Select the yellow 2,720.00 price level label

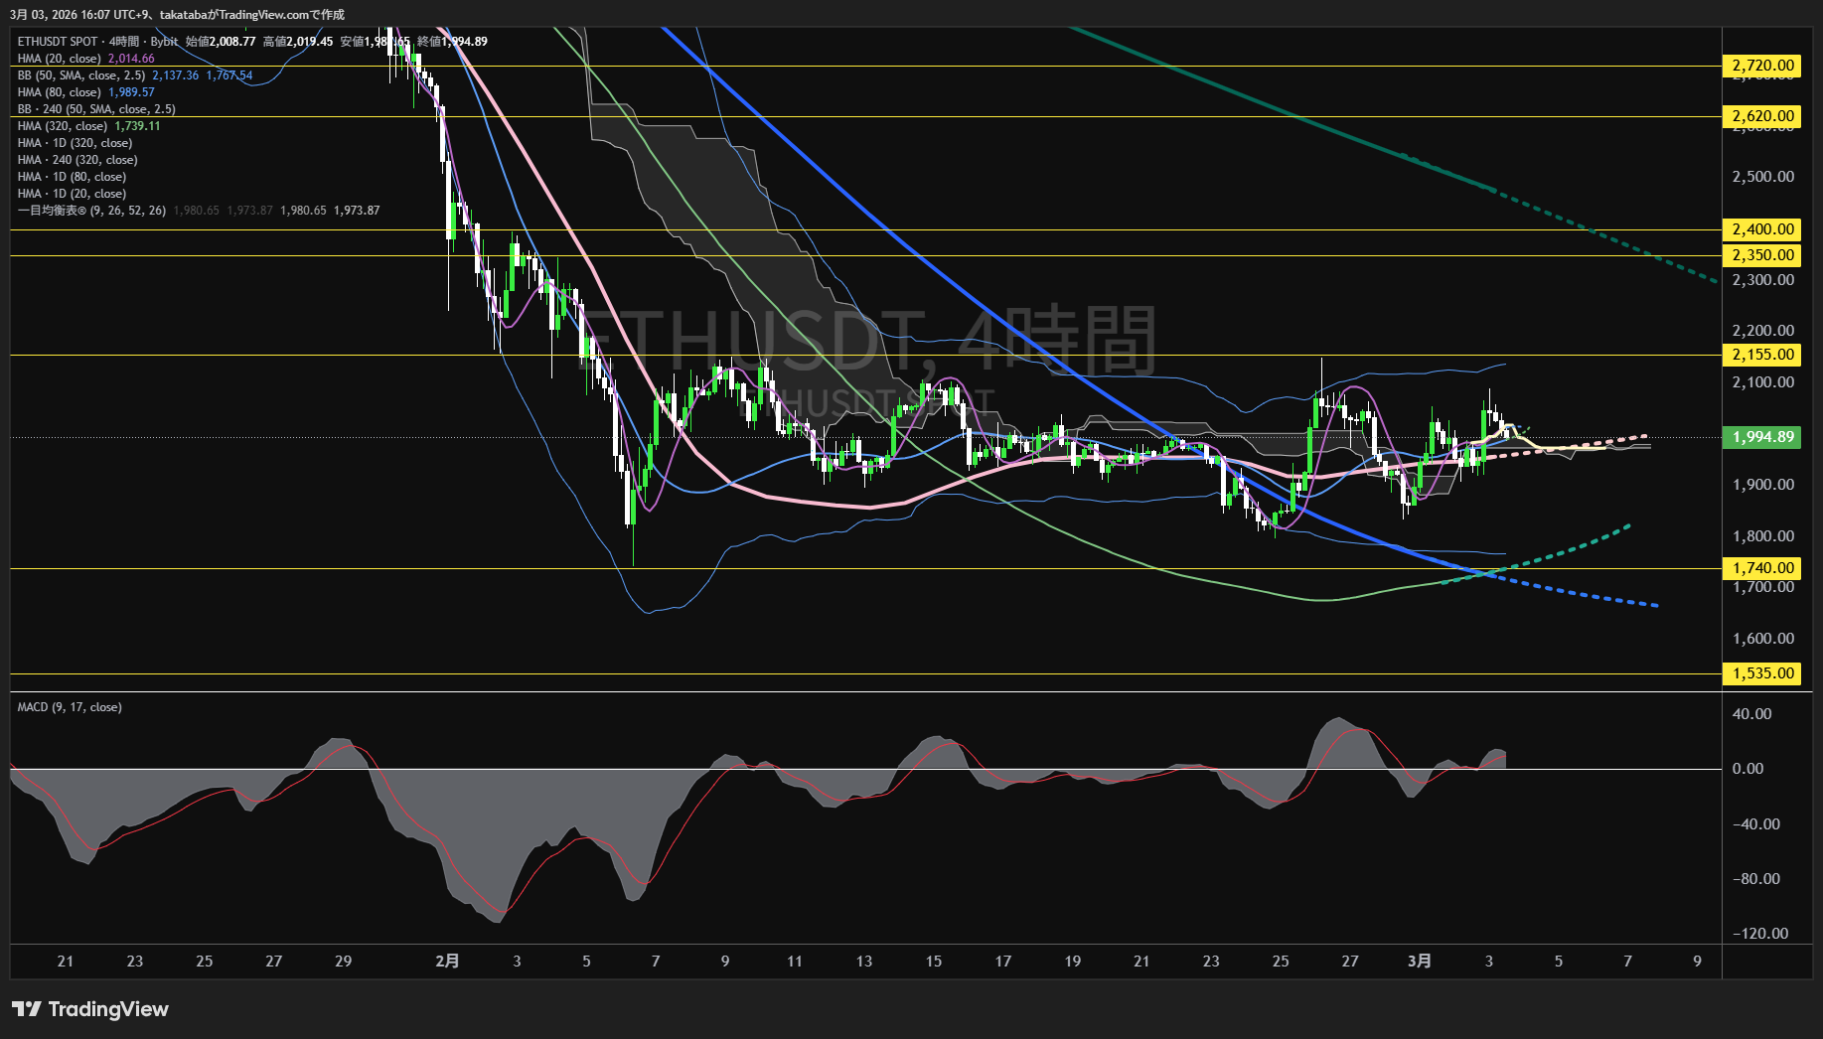point(1762,66)
